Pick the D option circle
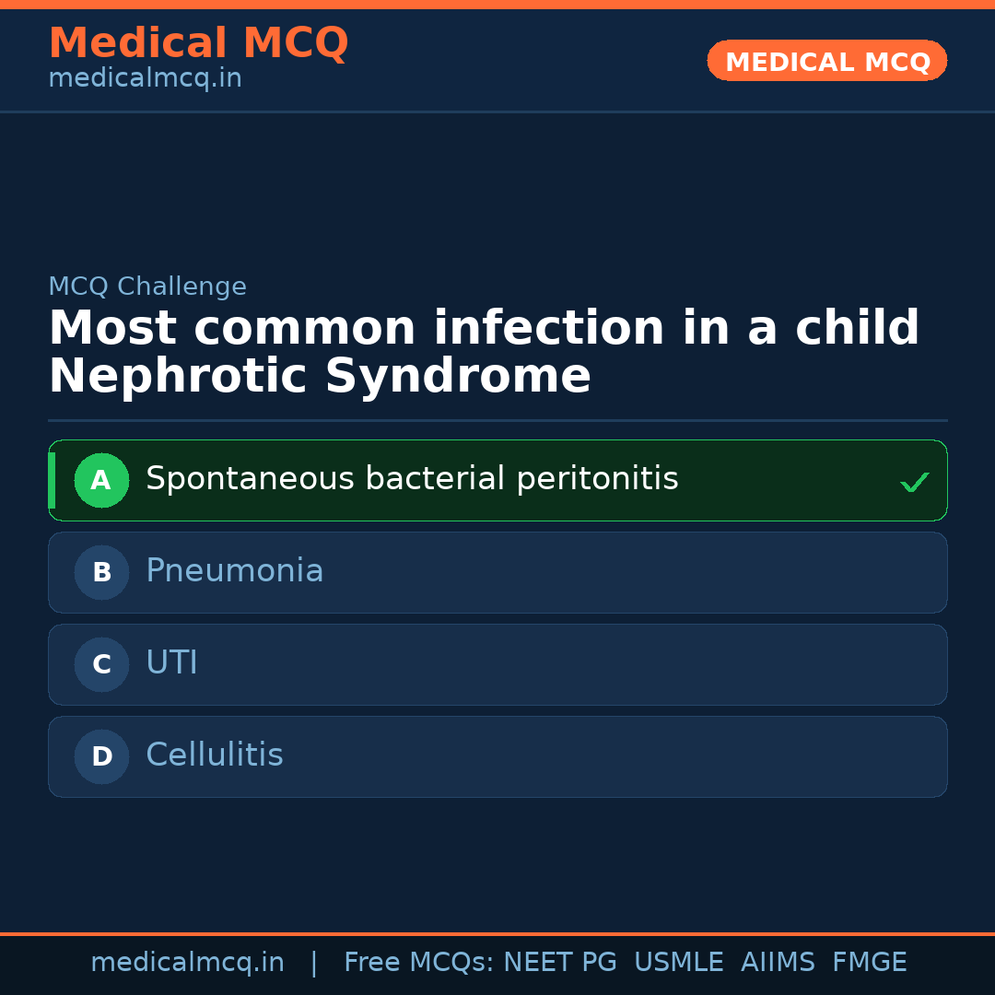The width and height of the screenshot is (995, 995). click(x=101, y=756)
